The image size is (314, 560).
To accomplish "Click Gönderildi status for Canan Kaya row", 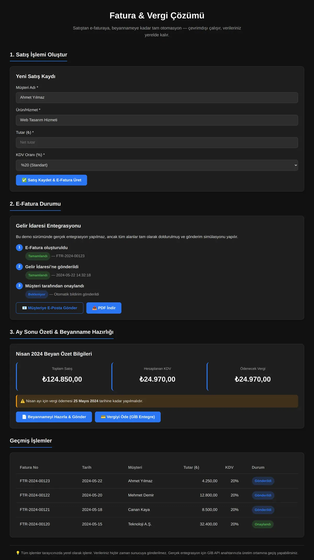I will click(x=263, y=510).
